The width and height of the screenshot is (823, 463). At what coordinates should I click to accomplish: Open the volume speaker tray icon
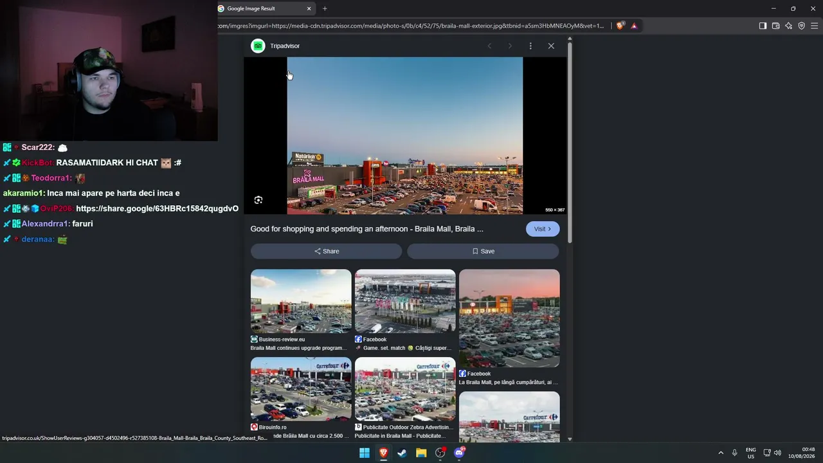point(777,453)
